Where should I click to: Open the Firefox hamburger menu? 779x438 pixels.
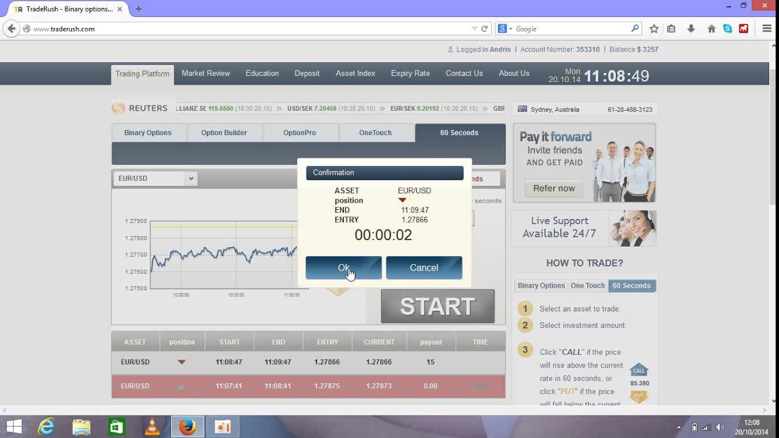point(767,29)
